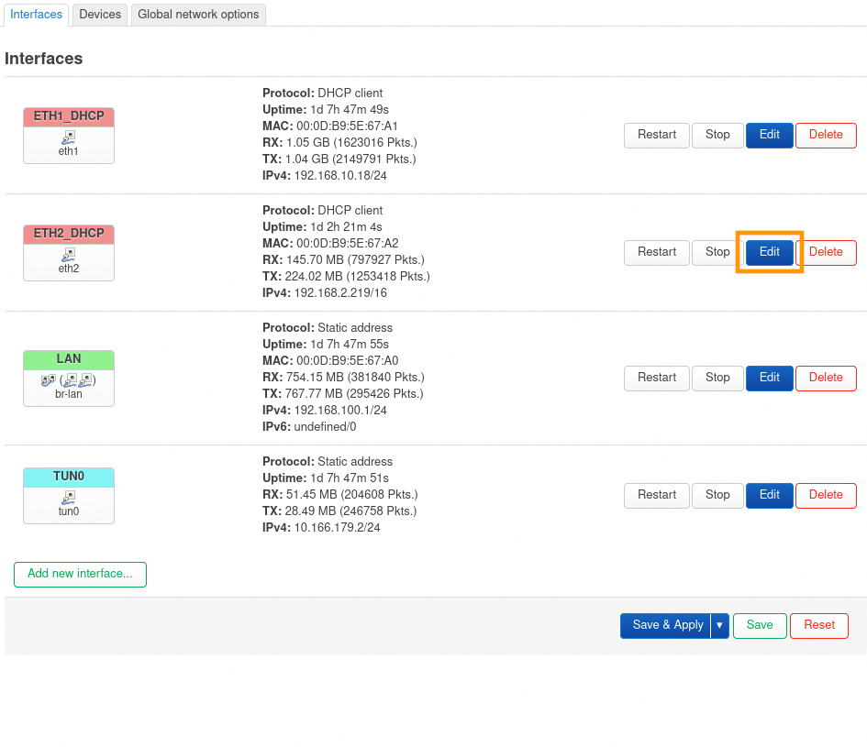This screenshot has width=867, height=747.
Task: Open the Global network options tab
Action: point(198,14)
